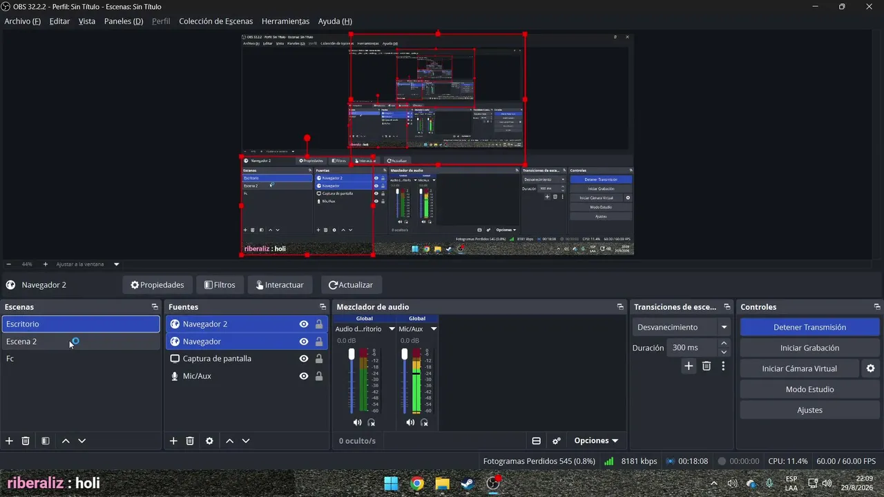Open the Colección de Escenas menu
This screenshot has height=497, width=884.
[216, 21]
